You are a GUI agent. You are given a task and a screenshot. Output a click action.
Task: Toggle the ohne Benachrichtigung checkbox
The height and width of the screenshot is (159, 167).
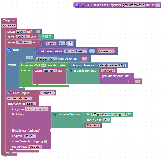click(46, 141)
